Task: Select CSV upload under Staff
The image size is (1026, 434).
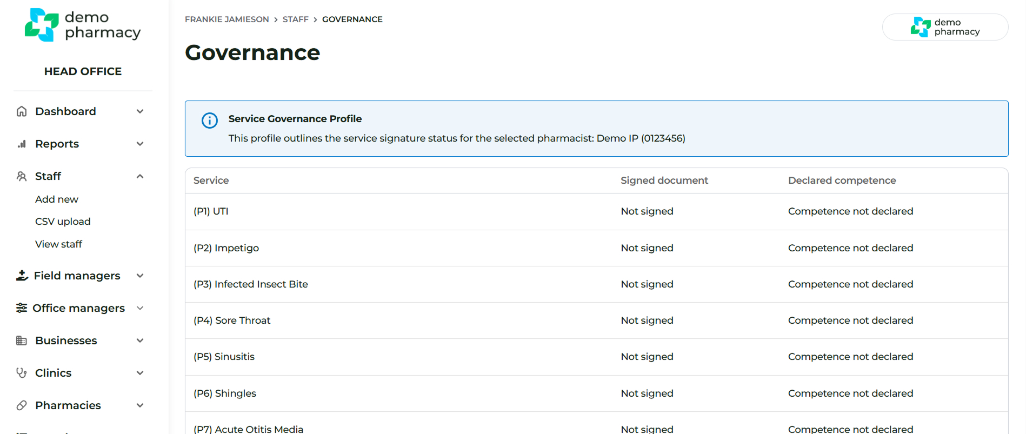Action: click(x=63, y=222)
